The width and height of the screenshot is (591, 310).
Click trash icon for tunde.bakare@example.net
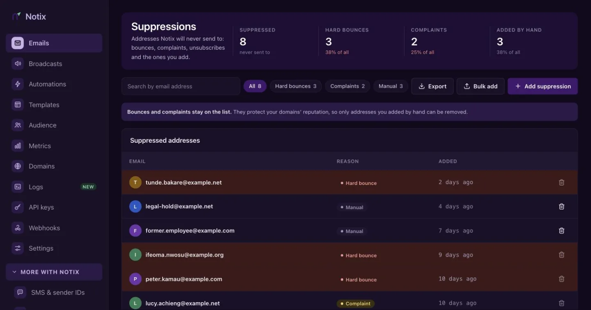pos(561,182)
